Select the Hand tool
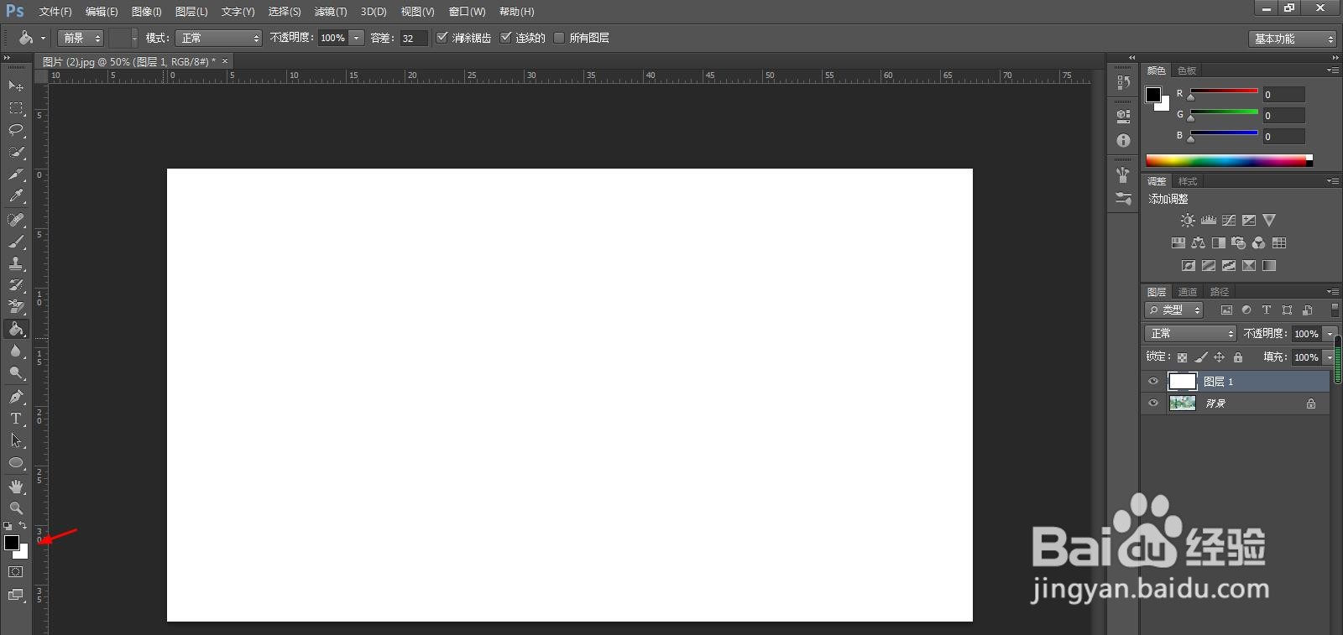The image size is (1343, 635). tap(16, 487)
